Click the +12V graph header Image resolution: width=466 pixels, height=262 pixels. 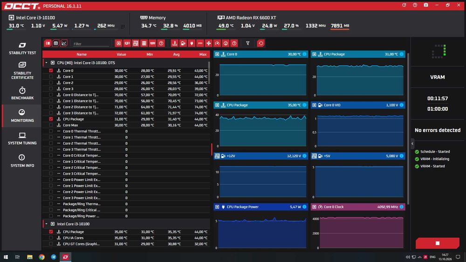coord(260,156)
